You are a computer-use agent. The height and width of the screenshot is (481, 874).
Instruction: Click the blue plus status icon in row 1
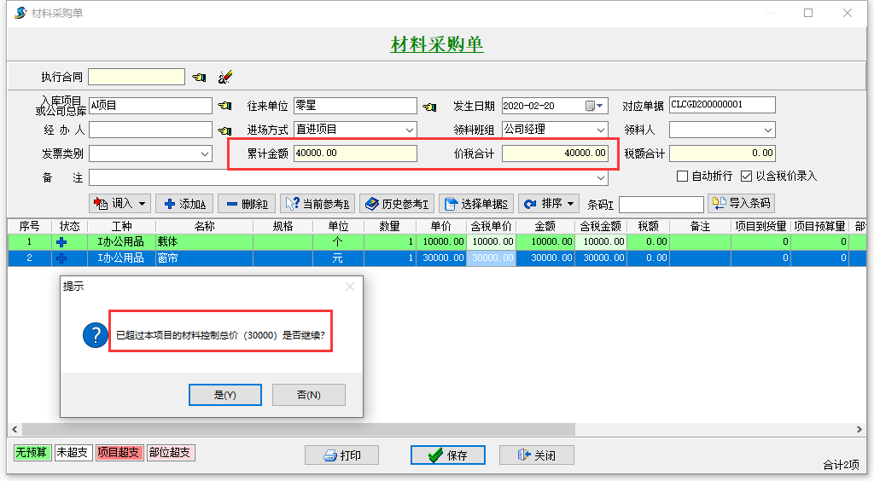pos(61,242)
